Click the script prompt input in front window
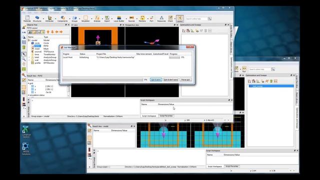 click(85, 106)
